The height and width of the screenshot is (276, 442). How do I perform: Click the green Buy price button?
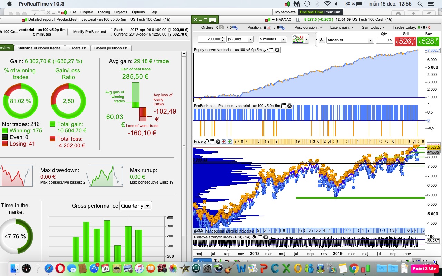point(429,41)
